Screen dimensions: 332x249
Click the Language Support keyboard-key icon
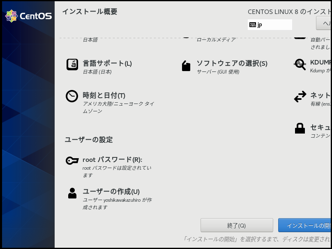pos(72,65)
